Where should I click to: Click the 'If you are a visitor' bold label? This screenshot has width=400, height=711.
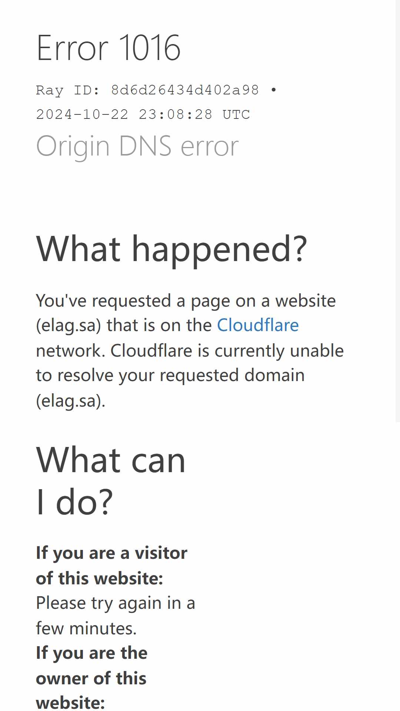tap(111, 554)
